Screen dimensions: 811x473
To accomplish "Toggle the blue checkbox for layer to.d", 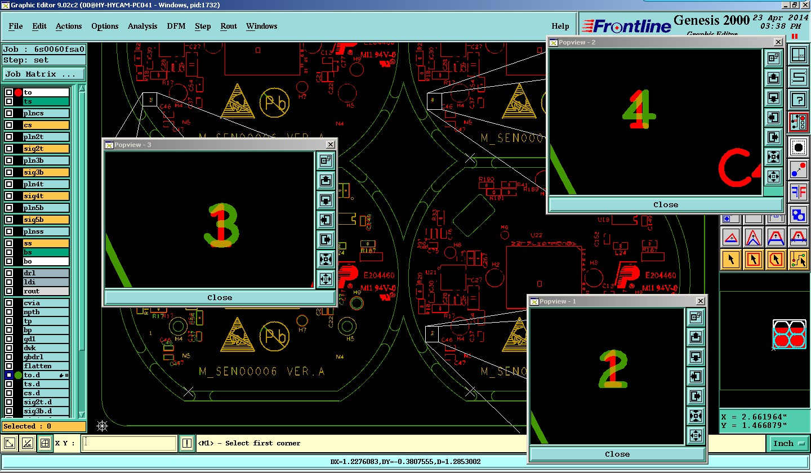I will [x=9, y=375].
